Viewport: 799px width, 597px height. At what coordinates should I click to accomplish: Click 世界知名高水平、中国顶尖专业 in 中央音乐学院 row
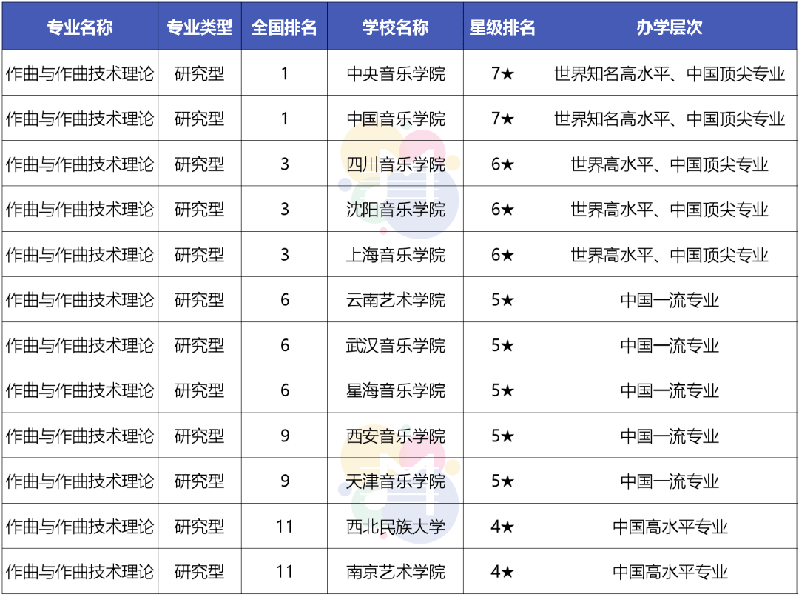tap(670, 74)
